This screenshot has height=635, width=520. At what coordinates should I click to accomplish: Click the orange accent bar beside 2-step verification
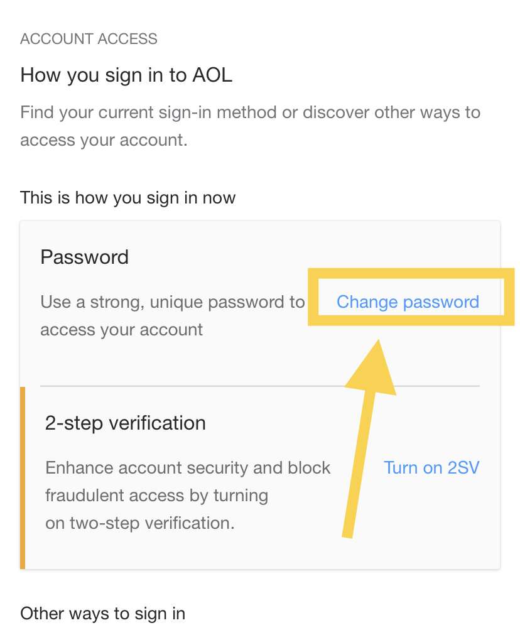[x=23, y=477]
